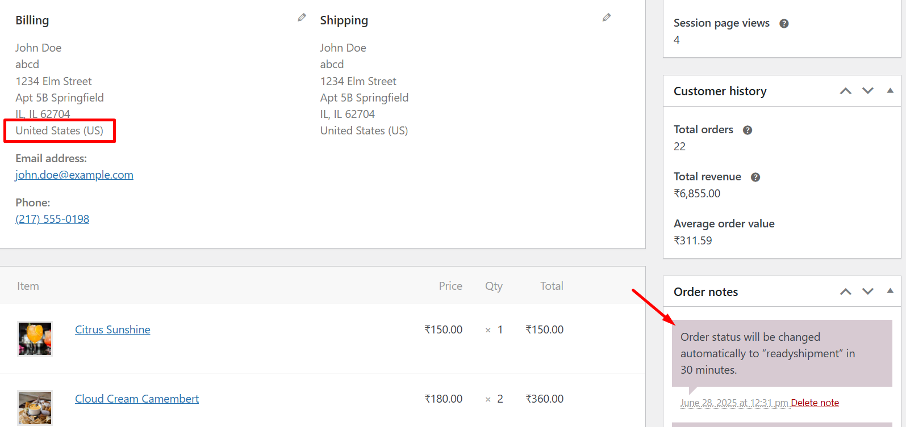Screen dimensions: 906x427
Task: Move Order notes panel down
Action: (x=867, y=291)
